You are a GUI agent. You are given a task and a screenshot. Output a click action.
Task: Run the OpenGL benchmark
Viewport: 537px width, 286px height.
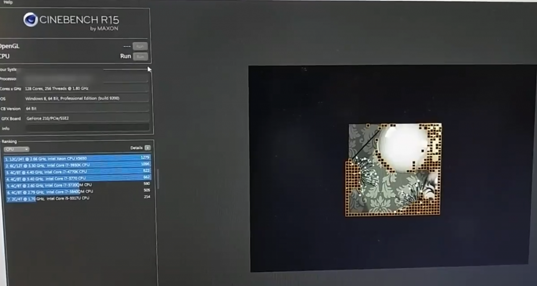140,46
